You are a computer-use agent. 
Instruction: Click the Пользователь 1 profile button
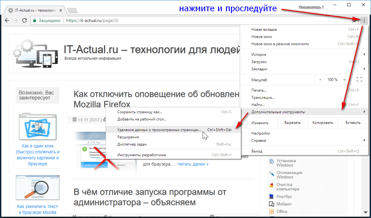(x=311, y=7)
